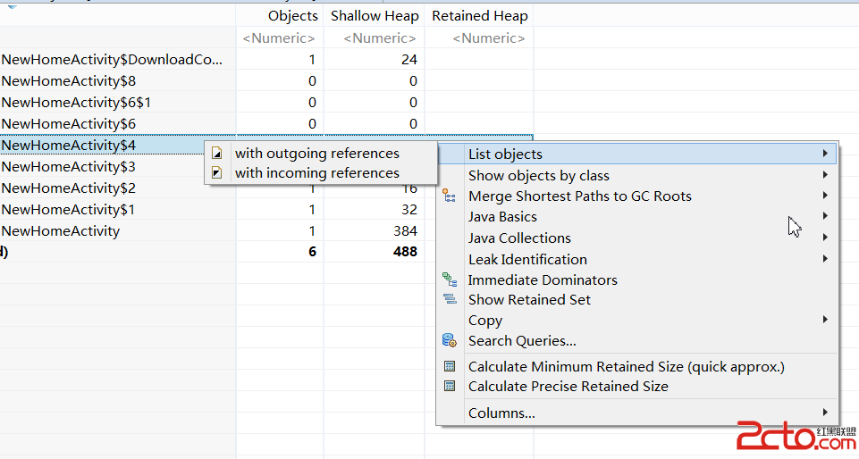Open the Leak Identification submenu
This screenshot has height=459, width=859.
[527, 259]
